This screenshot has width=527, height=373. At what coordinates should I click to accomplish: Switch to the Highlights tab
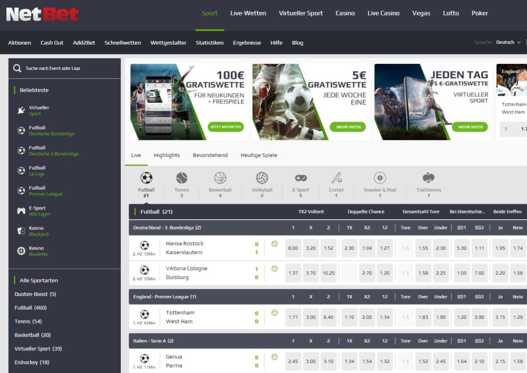tap(167, 155)
